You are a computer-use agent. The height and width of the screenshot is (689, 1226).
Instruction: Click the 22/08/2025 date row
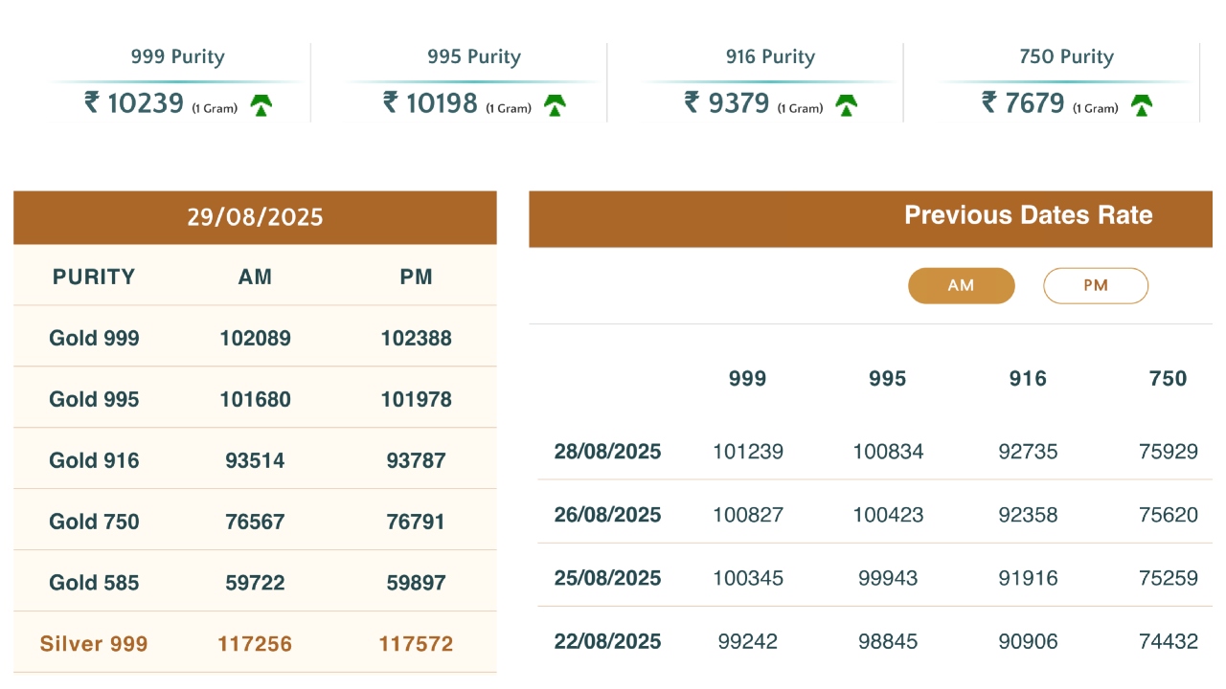point(607,641)
